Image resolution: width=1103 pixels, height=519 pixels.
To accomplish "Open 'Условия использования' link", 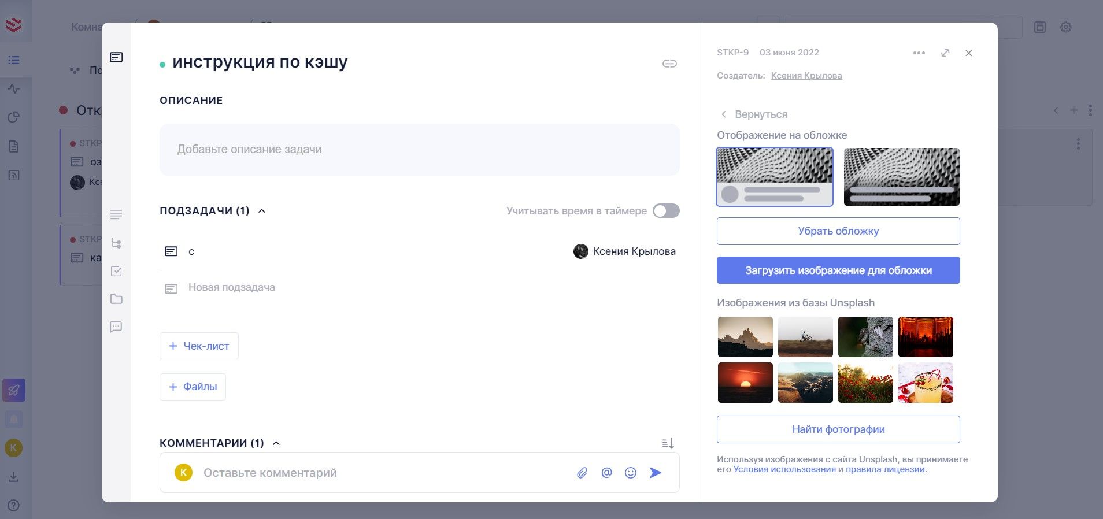I will tap(784, 469).
